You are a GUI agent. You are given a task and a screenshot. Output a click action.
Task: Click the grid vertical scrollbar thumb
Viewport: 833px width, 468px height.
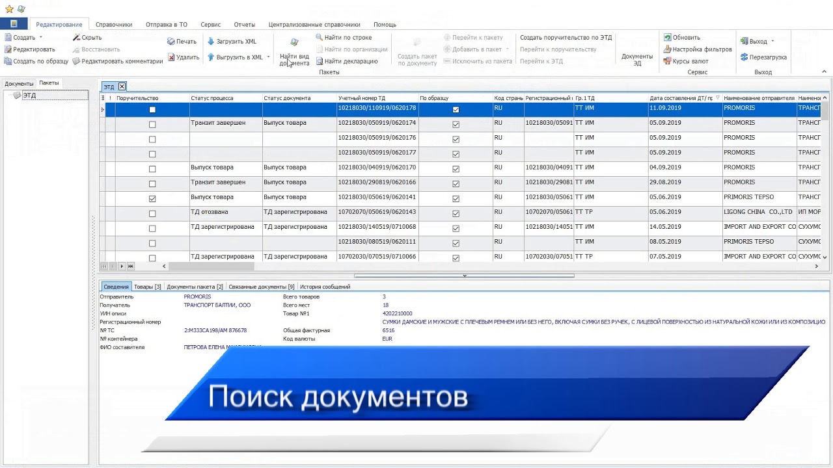(825, 111)
